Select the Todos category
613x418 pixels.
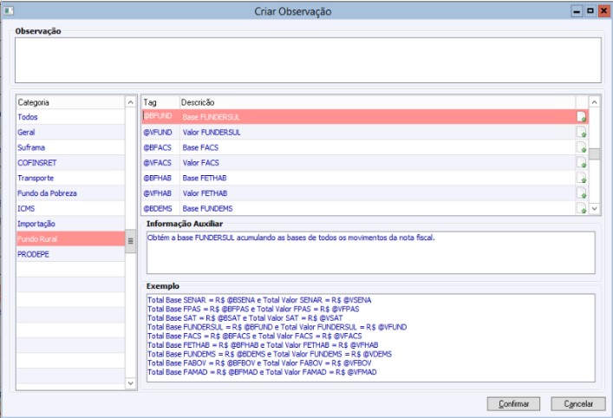point(71,117)
